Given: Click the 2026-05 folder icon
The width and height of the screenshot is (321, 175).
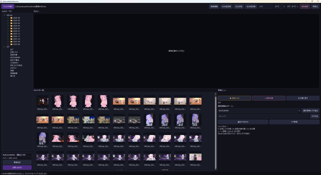Looking at the screenshot, I should click(x=12, y=20).
